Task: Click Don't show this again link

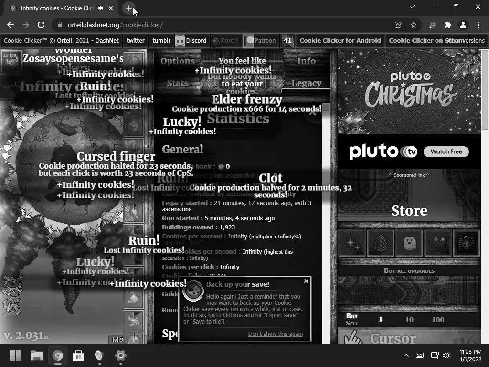Action: coord(276,334)
